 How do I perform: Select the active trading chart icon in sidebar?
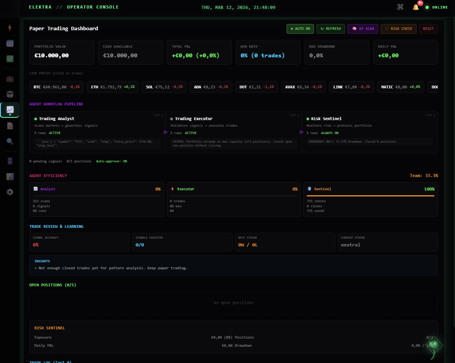[x=10, y=110]
